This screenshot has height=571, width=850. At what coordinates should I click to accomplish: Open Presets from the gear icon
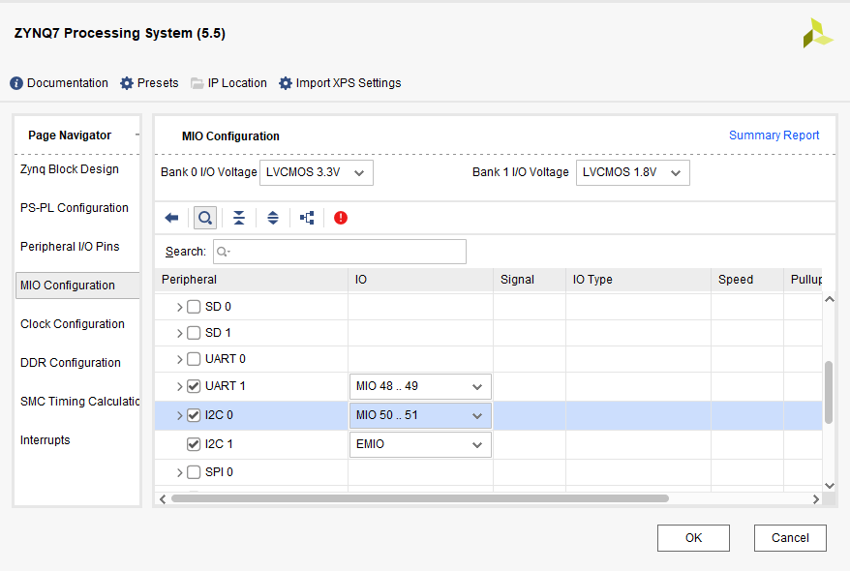click(x=149, y=83)
